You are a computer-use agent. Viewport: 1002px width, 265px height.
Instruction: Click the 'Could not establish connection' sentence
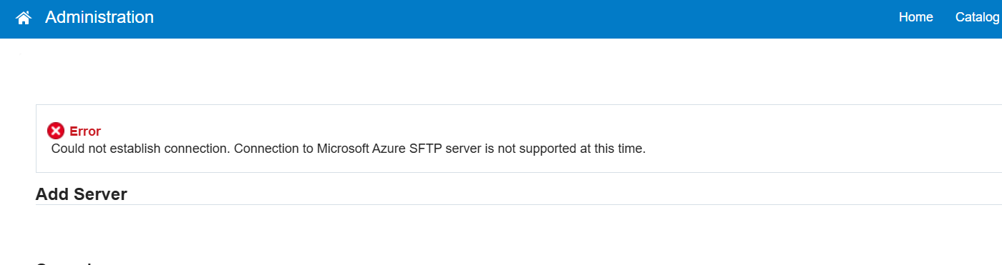point(141,149)
